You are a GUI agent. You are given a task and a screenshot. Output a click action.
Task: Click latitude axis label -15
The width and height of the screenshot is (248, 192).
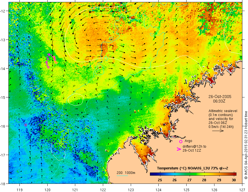[3, 97]
